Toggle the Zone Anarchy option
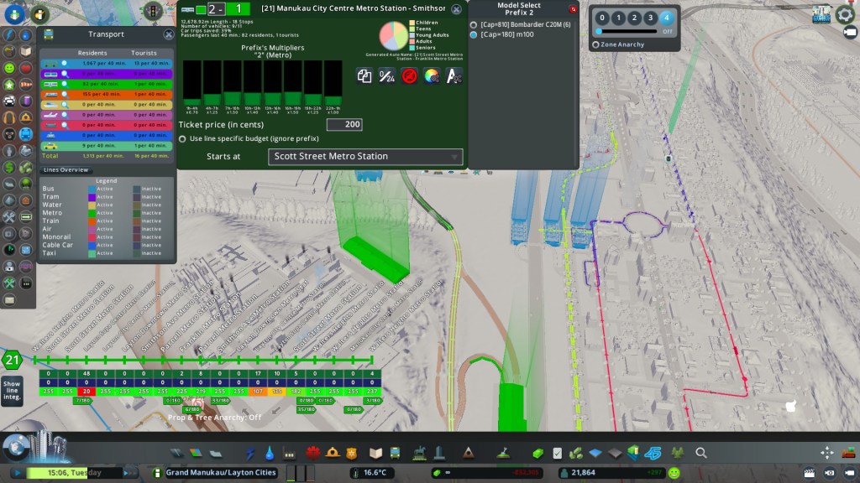This screenshot has width=860, height=483. coord(595,44)
